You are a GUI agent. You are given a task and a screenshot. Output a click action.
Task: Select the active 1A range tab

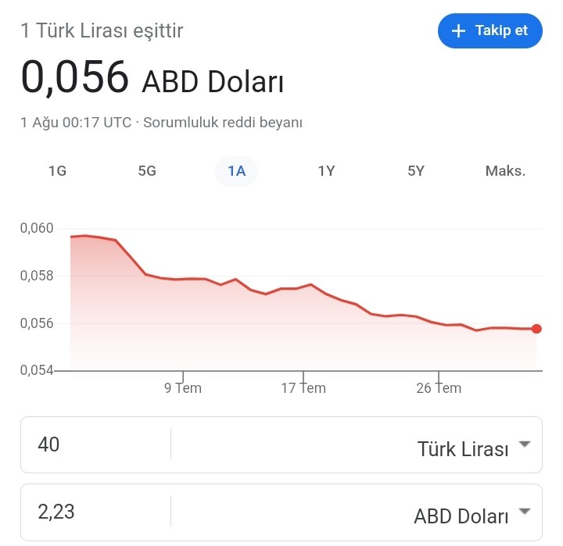237,171
